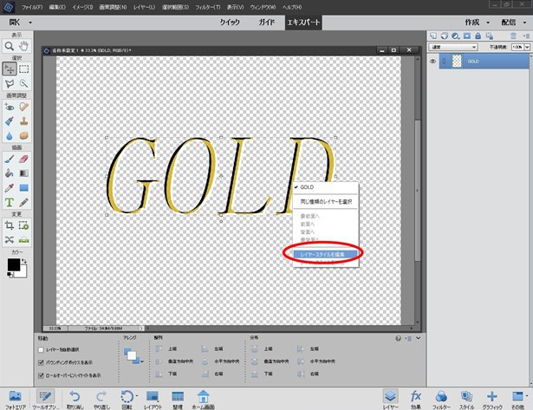Select the Red Eye Removal tool
The image size is (533, 410).
pyautogui.click(x=10, y=107)
